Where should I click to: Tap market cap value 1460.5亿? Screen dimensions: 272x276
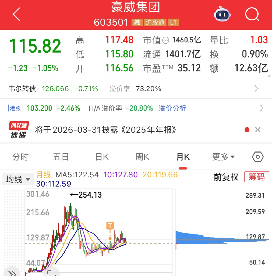coord(187,40)
